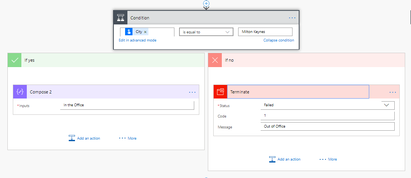Click Collapse condition link

279,40
